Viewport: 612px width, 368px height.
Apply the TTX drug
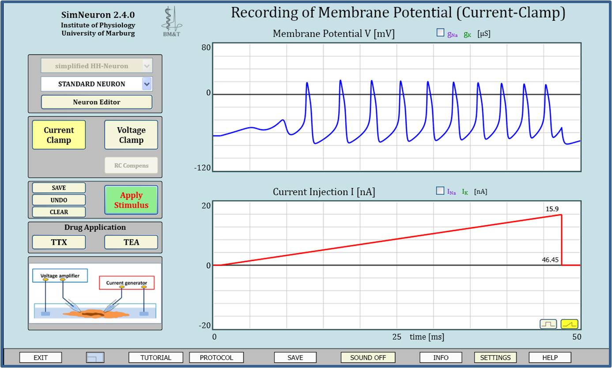(59, 242)
